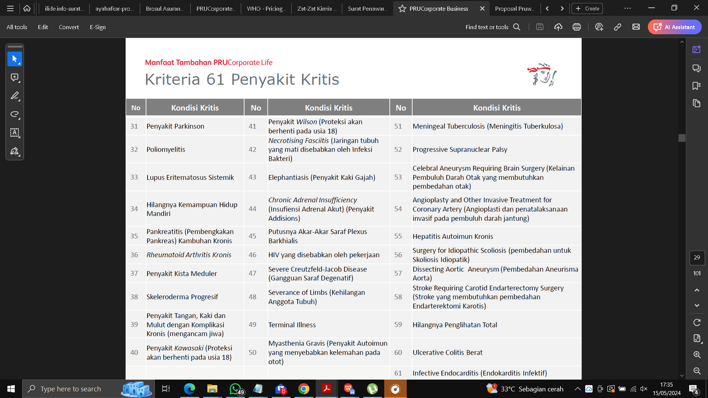
Task: Switch to the Proposal Pruw tab
Action: coord(514,8)
